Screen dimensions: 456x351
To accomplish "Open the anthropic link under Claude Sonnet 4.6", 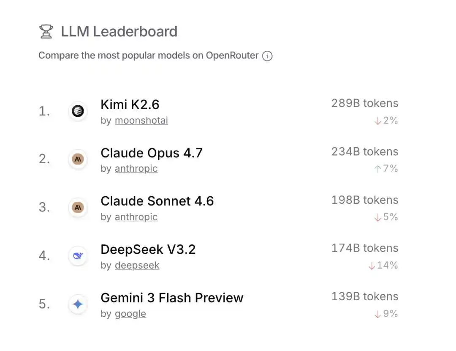I will click(x=136, y=217).
